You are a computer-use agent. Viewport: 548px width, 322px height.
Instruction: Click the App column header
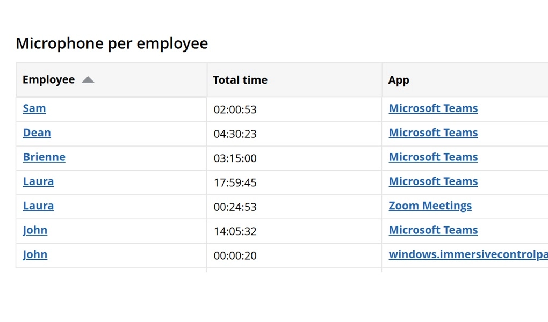tap(399, 80)
